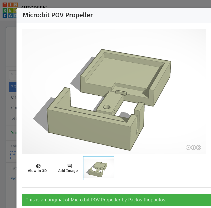The height and width of the screenshot is (208, 211).
Task: Click Add Image button
Action: (x=68, y=168)
